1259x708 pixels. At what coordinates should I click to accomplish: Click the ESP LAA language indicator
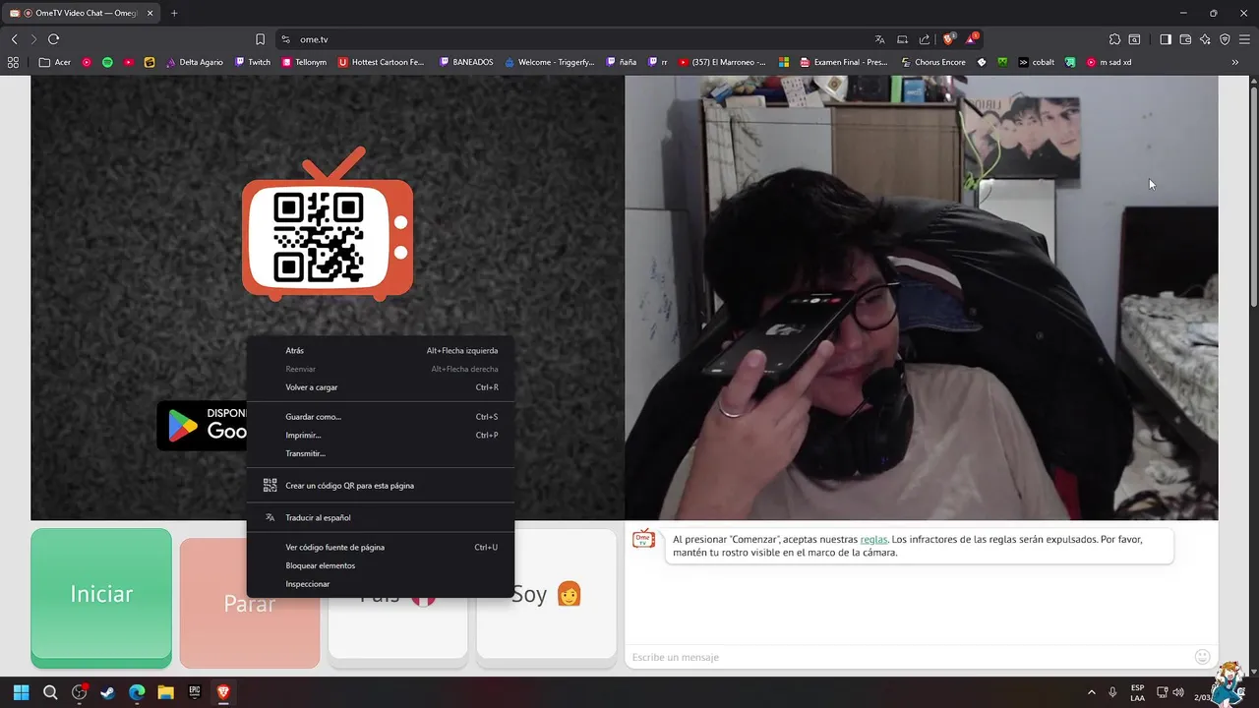pyautogui.click(x=1137, y=692)
